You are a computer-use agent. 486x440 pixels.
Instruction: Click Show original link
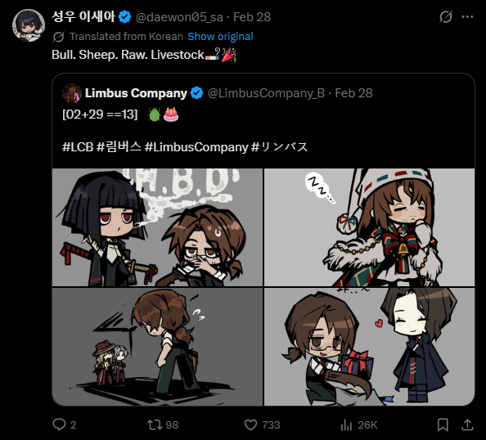pyautogui.click(x=220, y=37)
